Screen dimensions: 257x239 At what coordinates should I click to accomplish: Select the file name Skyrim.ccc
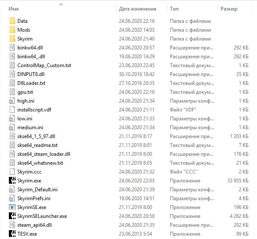coord(30,172)
